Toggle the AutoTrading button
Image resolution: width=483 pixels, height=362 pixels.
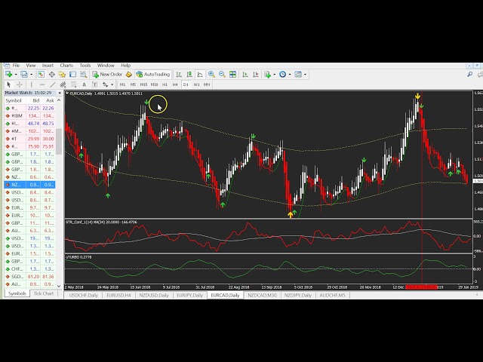point(153,75)
